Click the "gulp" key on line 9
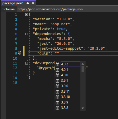Image resolution: width=118 pixels, height=119 pixels. tap(44, 53)
